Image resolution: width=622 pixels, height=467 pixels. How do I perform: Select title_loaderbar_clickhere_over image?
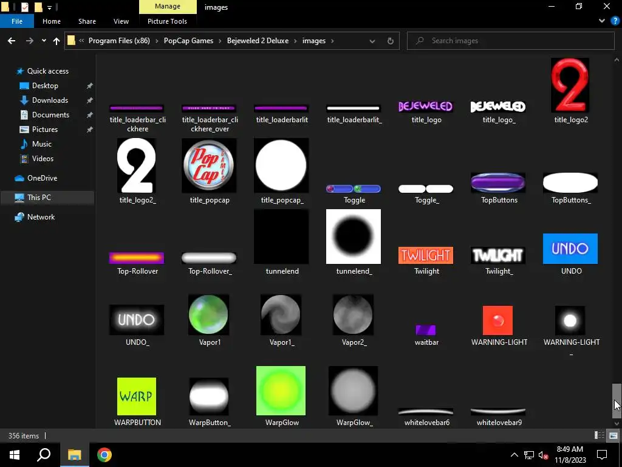(209, 108)
